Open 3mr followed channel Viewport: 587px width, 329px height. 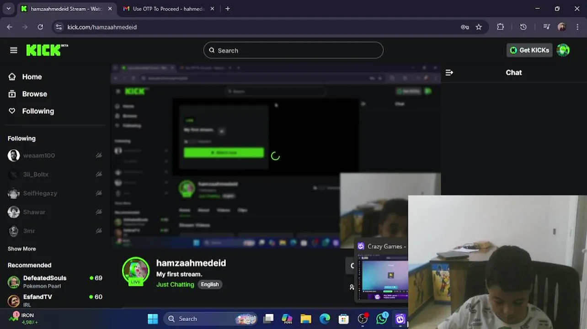[29, 231]
